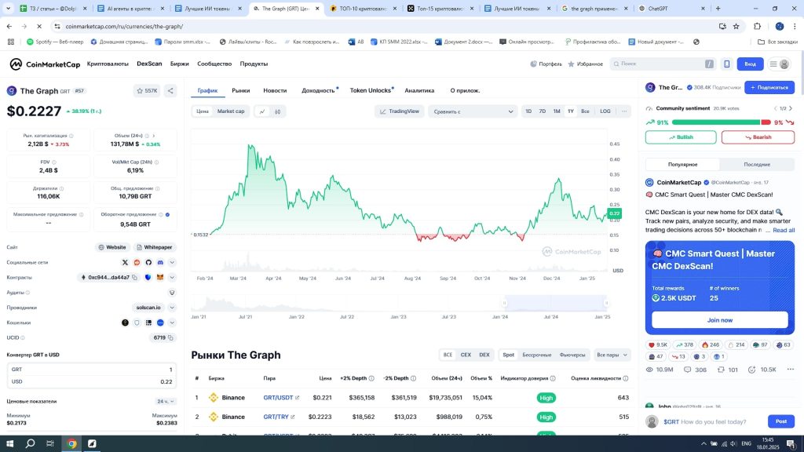Open the GRT/USDT pair link
This screenshot has height=452, width=804.
coord(278,398)
